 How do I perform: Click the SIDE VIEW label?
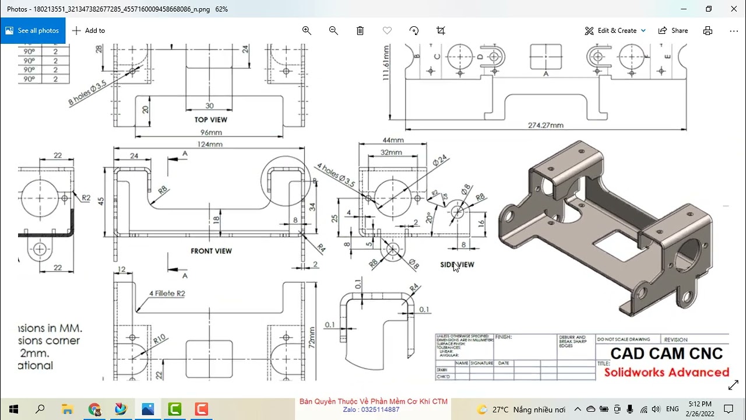click(x=457, y=264)
